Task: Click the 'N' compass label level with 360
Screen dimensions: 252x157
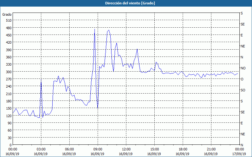Action: (242, 57)
